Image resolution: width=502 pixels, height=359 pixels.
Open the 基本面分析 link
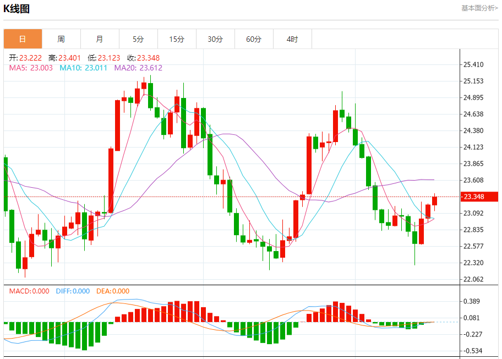[x=479, y=8]
